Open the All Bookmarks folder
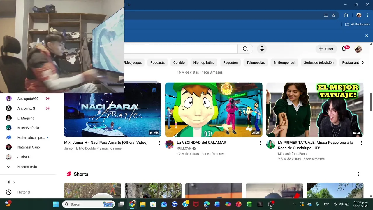Screen dimensions: 373x210 point(357,24)
